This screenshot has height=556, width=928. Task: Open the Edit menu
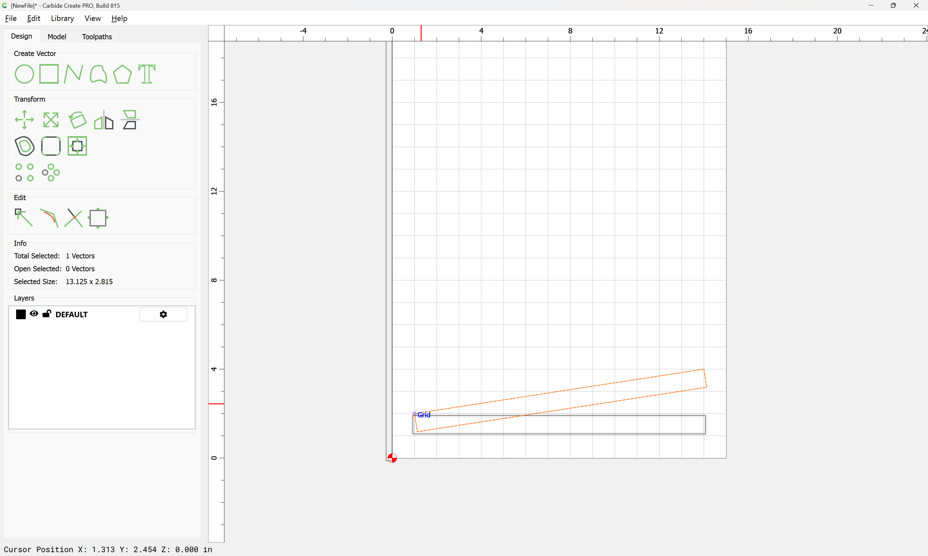pyautogui.click(x=34, y=18)
